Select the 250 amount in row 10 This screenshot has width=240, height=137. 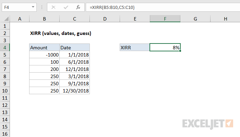point(44,91)
